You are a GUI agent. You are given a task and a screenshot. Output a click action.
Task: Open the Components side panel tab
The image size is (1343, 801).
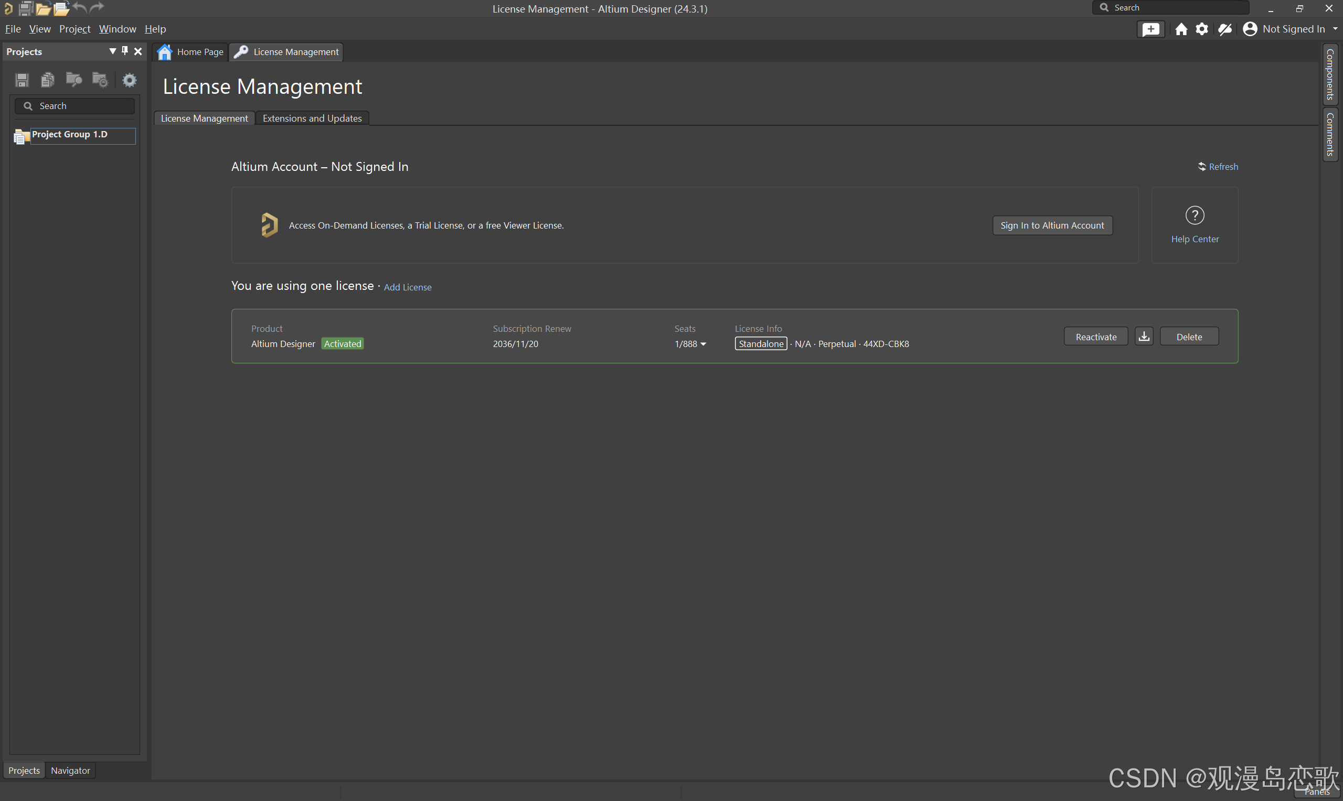click(x=1329, y=74)
